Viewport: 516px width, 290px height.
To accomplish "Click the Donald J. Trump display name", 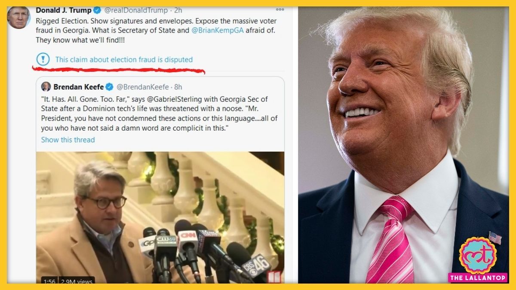I will 64,10.
